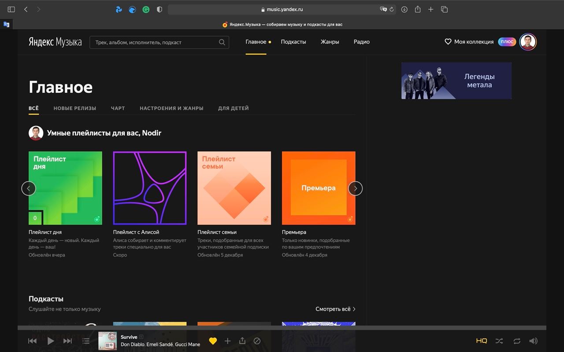Open artist Don Diablo from player
This screenshot has height=352, width=564.
pyautogui.click(x=132, y=345)
